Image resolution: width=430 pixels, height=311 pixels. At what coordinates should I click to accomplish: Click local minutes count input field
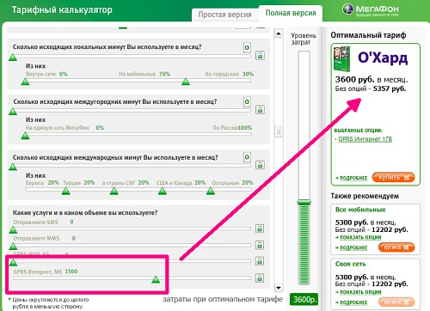pos(247,47)
